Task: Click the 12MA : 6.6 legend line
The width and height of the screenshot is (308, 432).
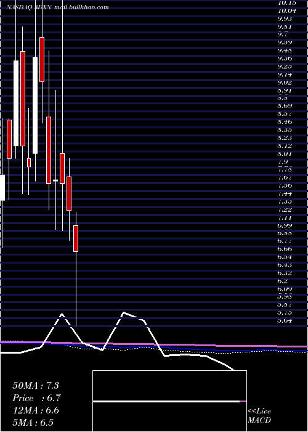Action: [36, 410]
